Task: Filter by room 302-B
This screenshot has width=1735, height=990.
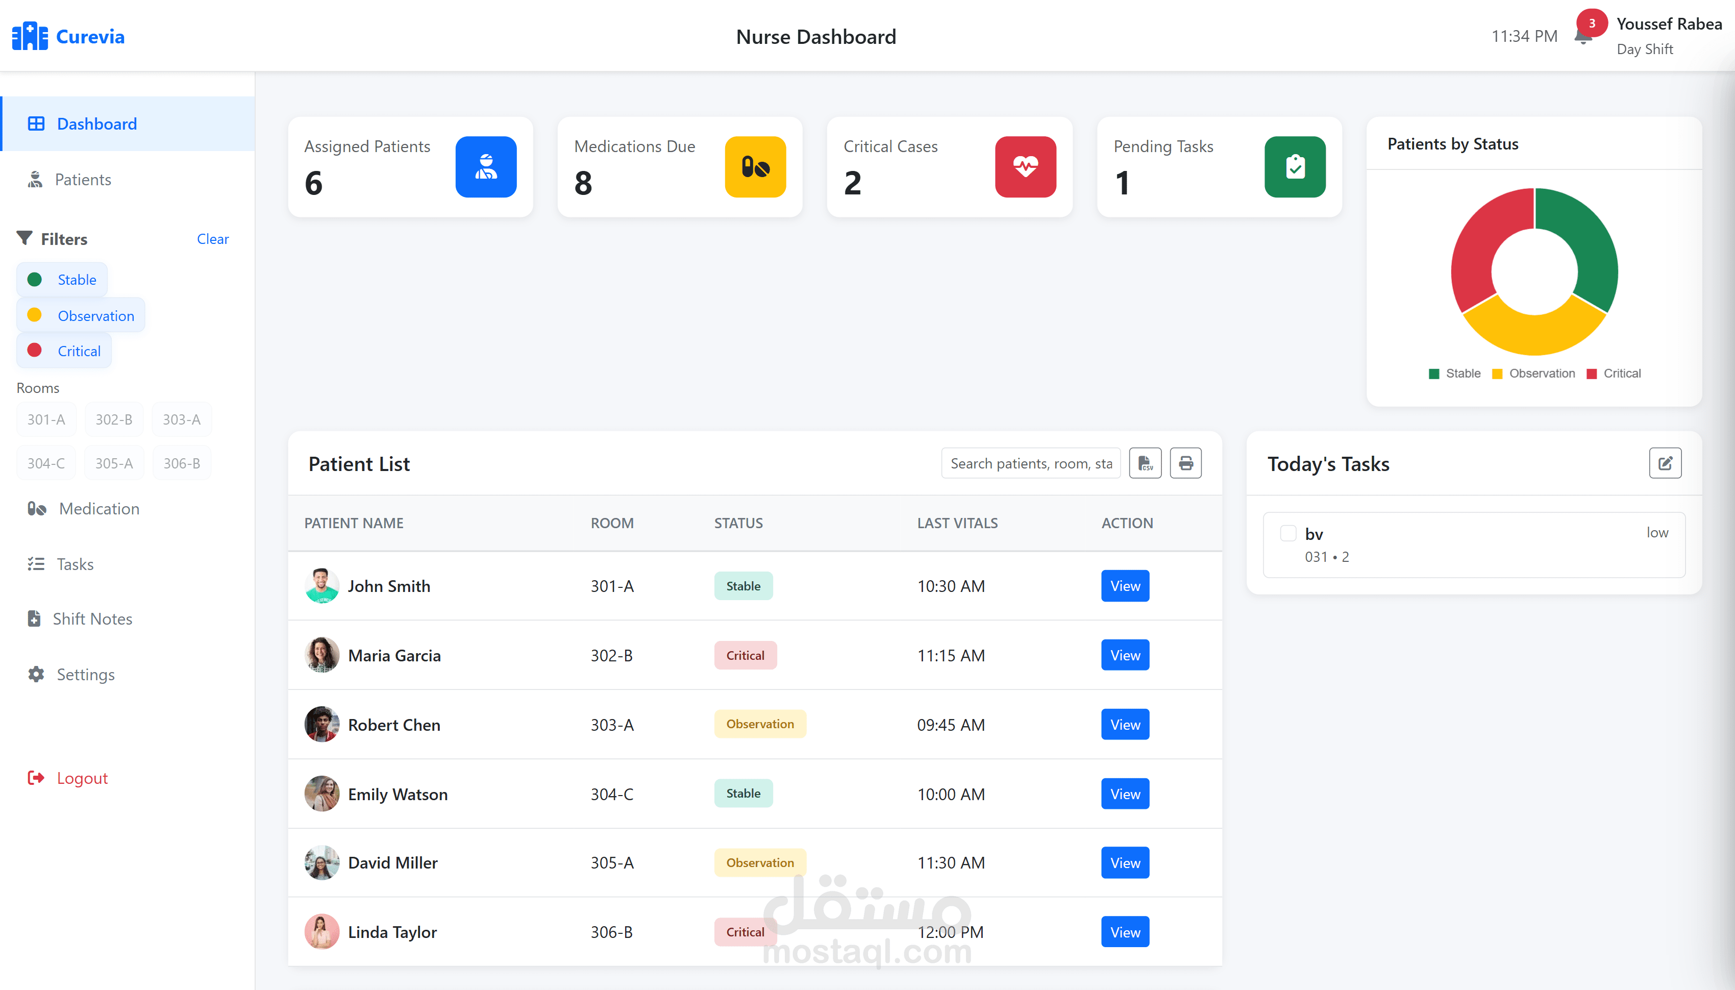Action: coord(113,419)
